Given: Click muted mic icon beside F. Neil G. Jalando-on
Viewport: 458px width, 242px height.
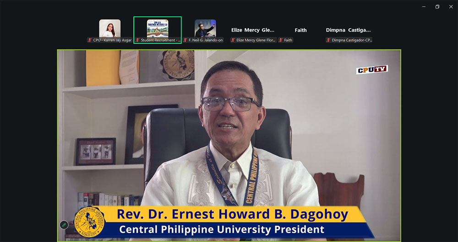Looking at the screenshot, I should pyautogui.click(x=185, y=40).
